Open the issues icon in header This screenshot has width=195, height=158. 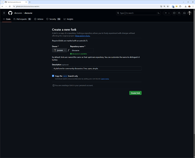[x=174, y=13]
